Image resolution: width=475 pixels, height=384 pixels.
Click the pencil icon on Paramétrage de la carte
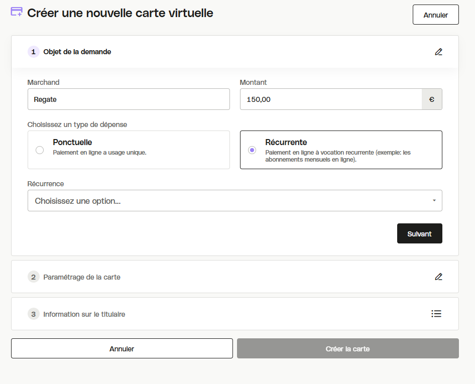pyautogui.click(x=438, y=277)
